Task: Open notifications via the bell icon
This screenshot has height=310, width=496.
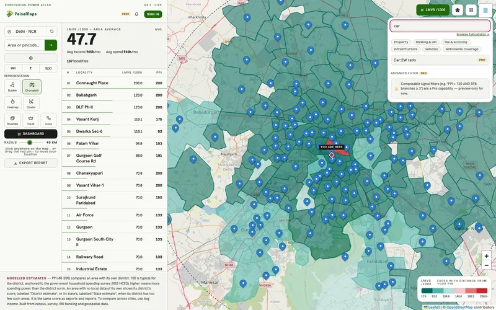Action: pos(136,14)
